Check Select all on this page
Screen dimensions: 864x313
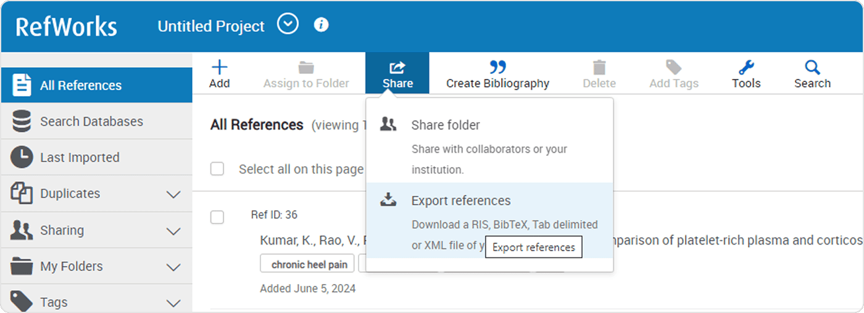click(x=217, y=169)
